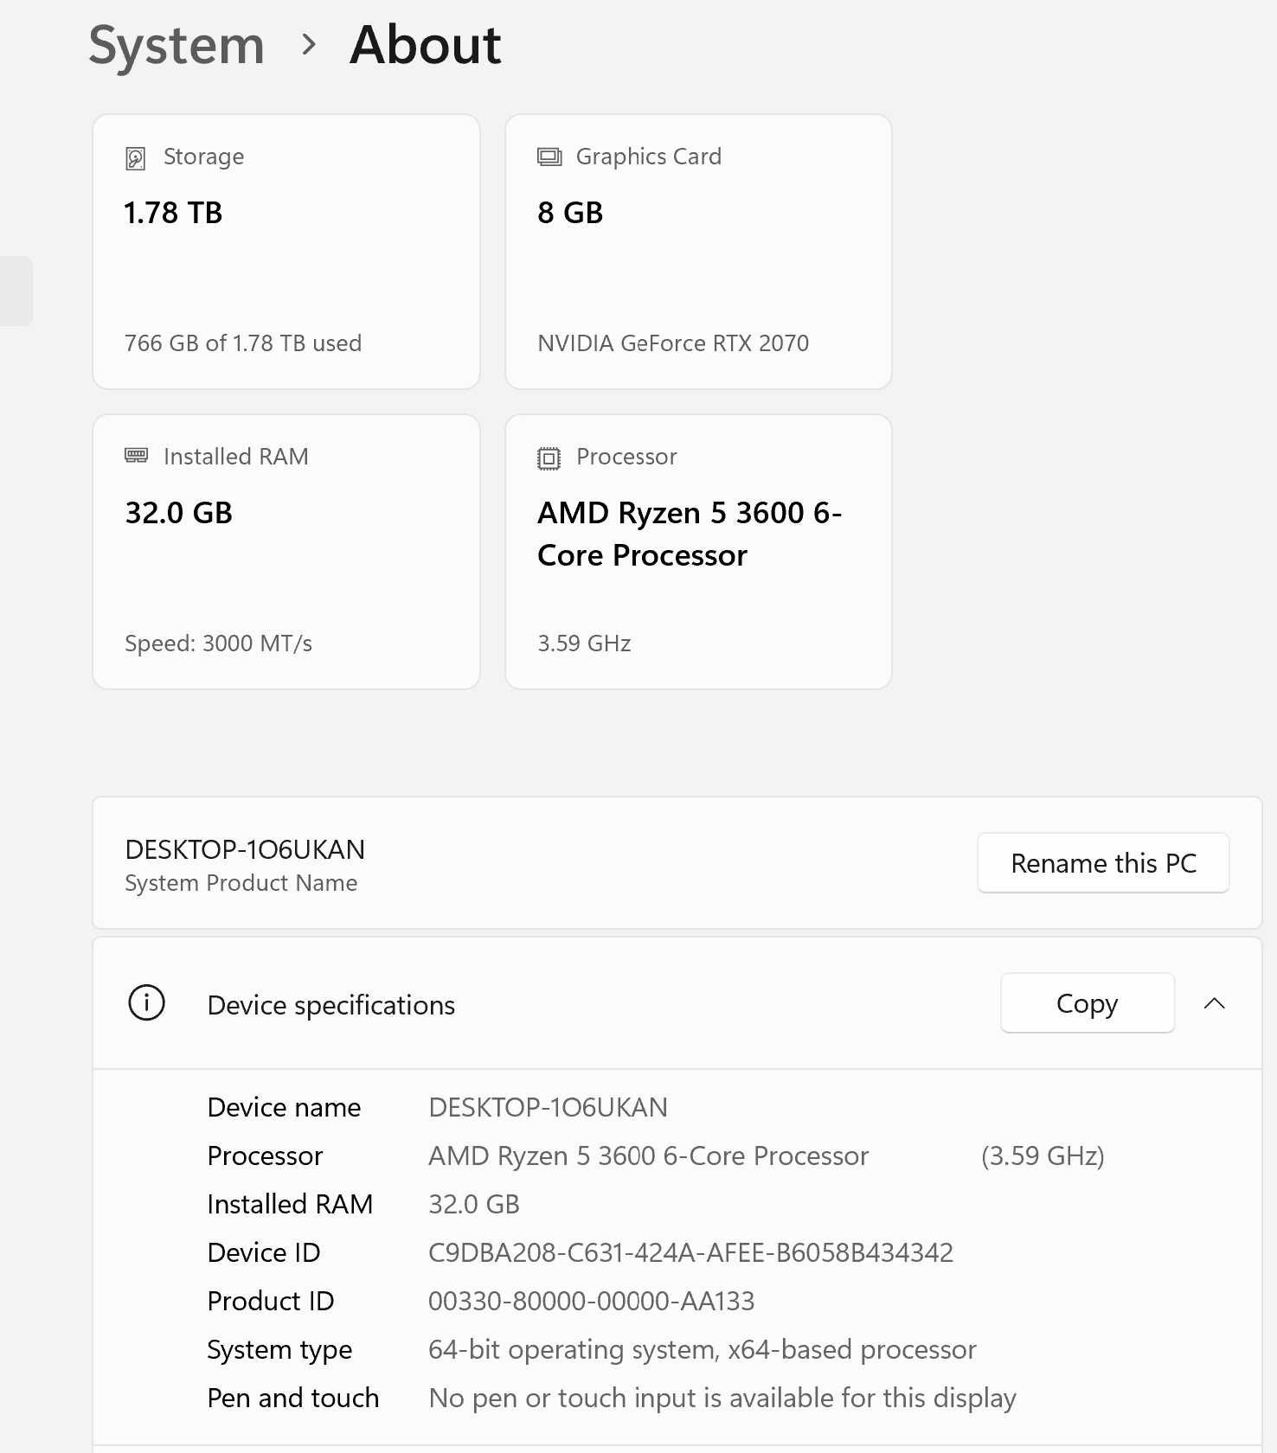1277x1453 pixels.
Task: Select the Device name value DESKTOP-1O6UKAN
Action: point(548,1107)
